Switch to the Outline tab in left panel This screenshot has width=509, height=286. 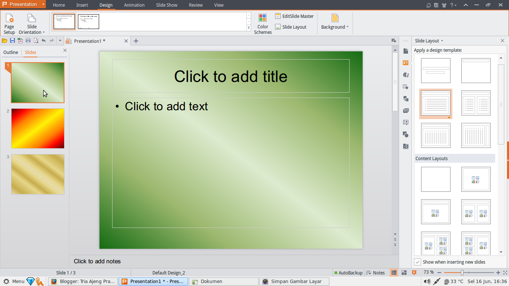pos(11,52)
